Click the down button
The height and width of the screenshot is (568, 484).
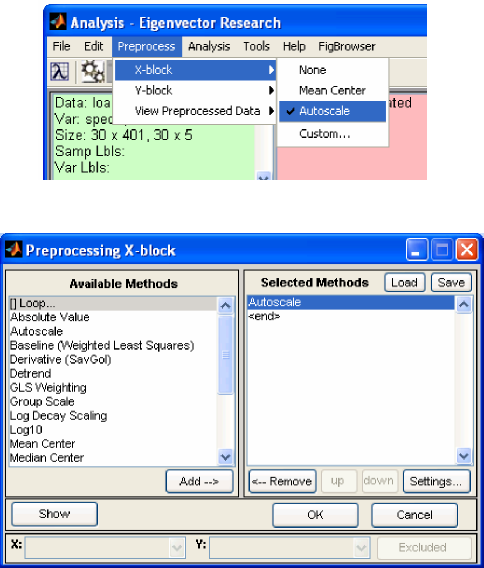click(x=379, y=481)
